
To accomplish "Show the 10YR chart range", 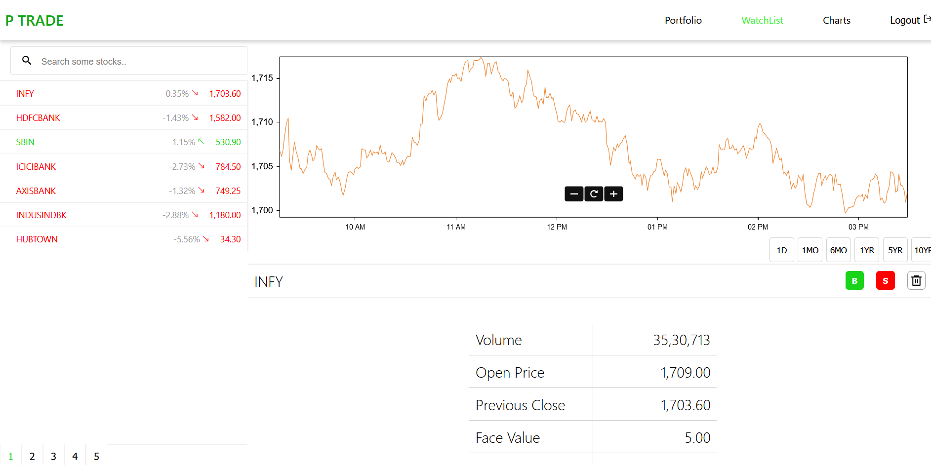I will [x=923, y=250].
